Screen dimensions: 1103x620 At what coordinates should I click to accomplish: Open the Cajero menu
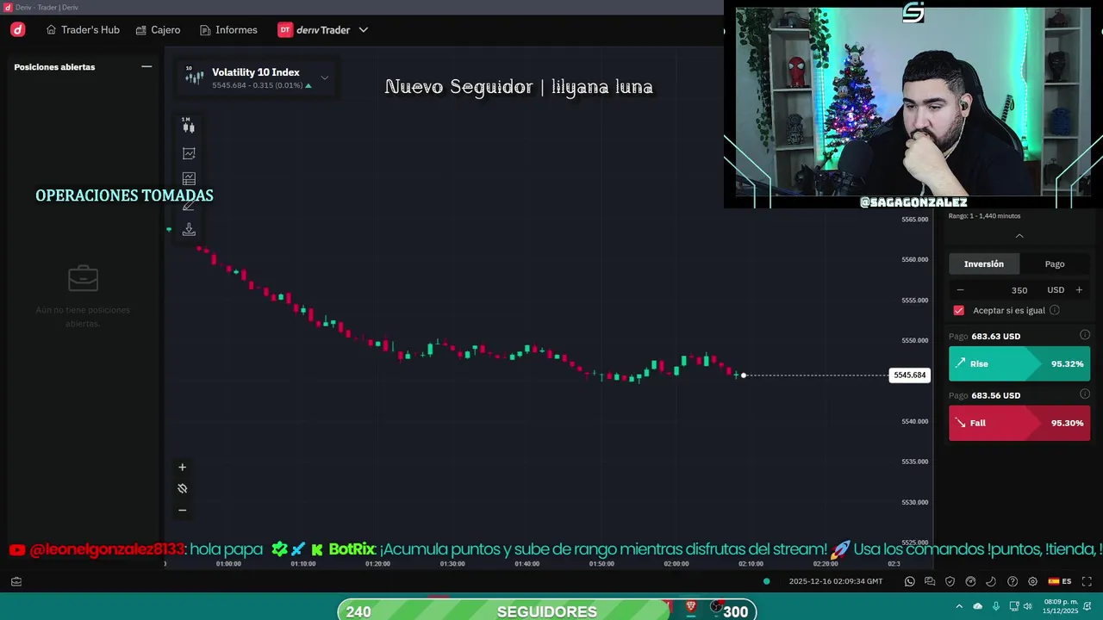pyautogui.click(x=158, y=29)
